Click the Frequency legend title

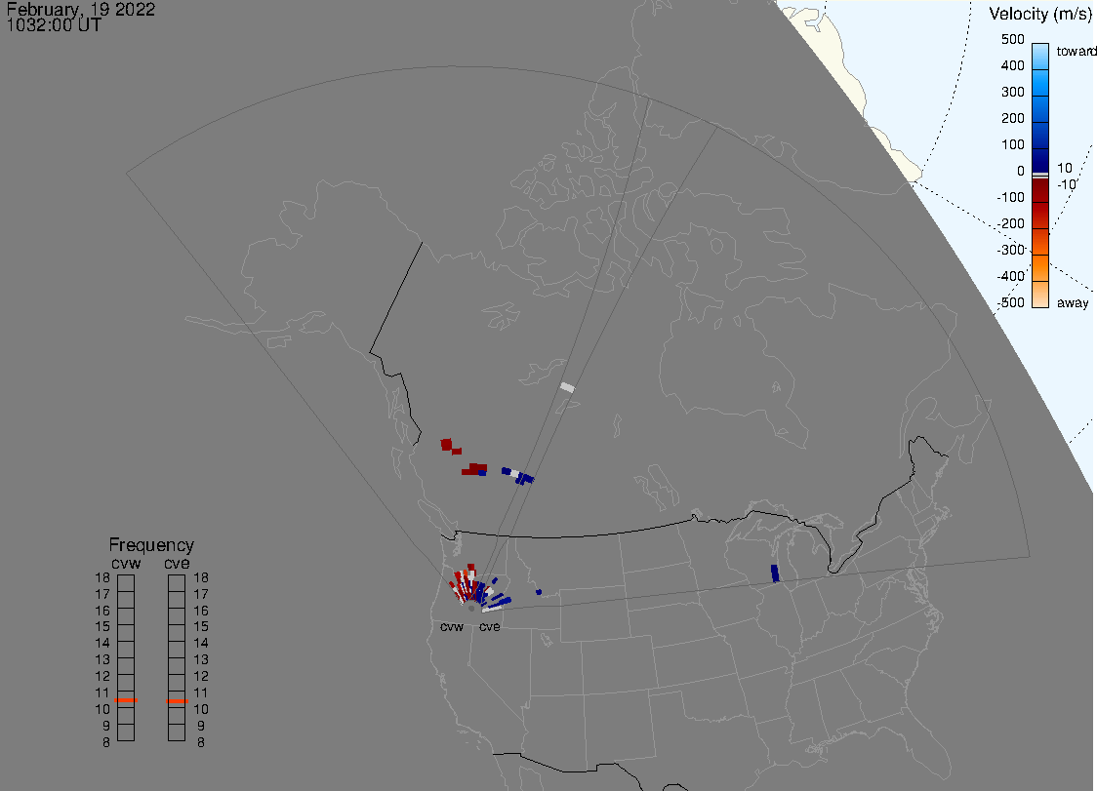[151, 545]
